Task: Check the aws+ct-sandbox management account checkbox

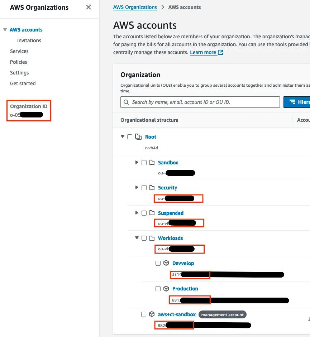Action: coord(143,314)
